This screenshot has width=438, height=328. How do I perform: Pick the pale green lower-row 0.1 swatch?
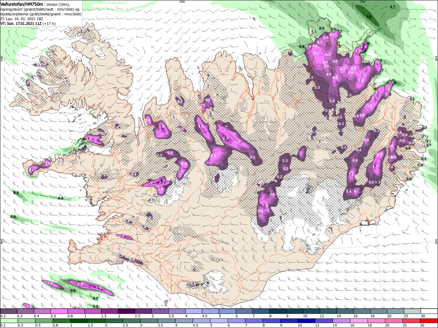(x=9, y=321)
